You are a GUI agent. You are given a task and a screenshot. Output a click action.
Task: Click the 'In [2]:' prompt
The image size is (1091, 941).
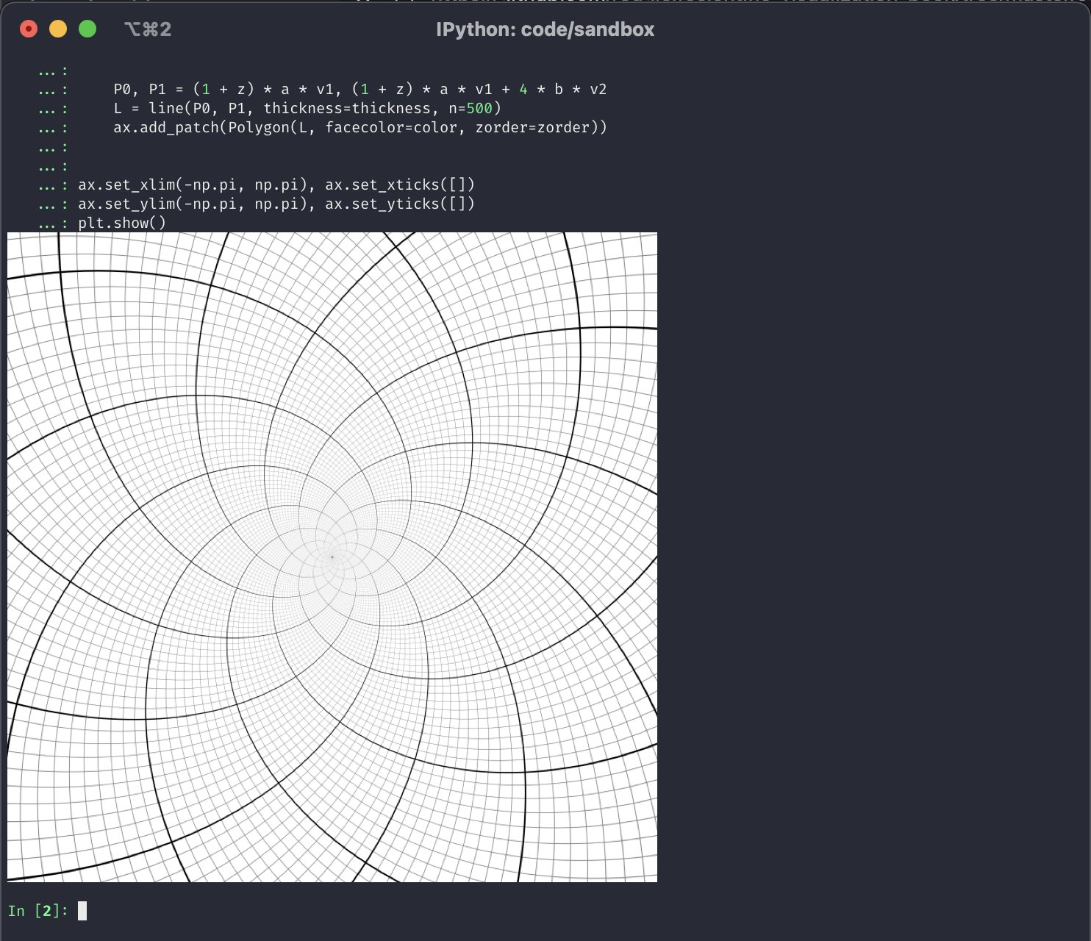(x=38, y=911)
